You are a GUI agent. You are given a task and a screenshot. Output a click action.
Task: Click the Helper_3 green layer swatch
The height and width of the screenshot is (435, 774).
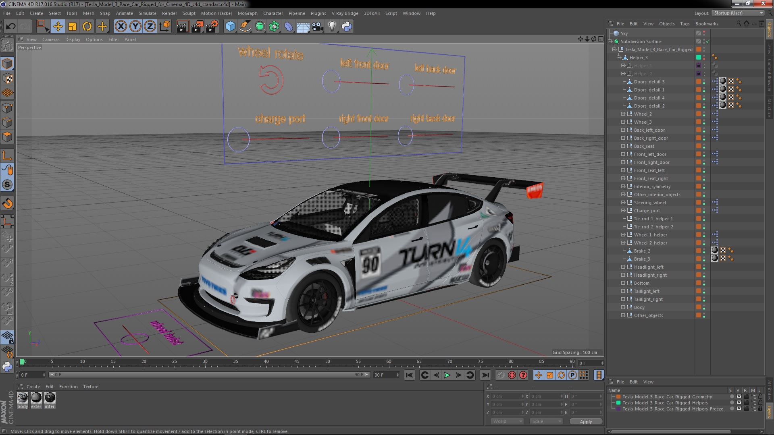699,58
